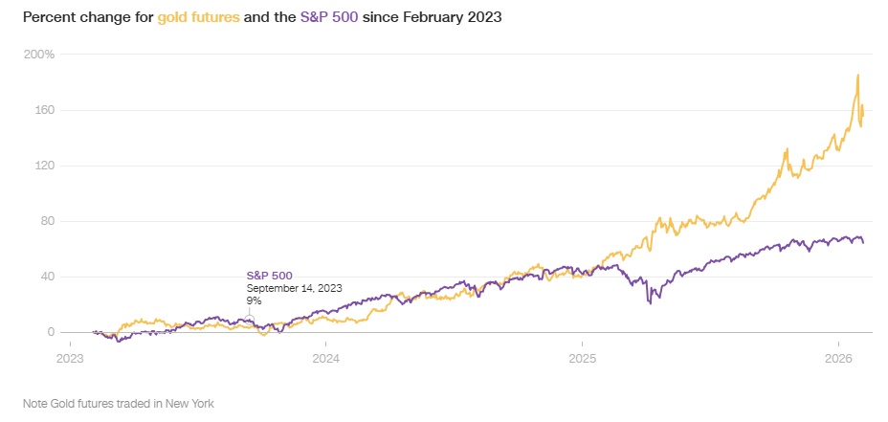Click the 9% value in tooltip
The height and width of the screenshot is (422, 888).
(x=254, y=300)
